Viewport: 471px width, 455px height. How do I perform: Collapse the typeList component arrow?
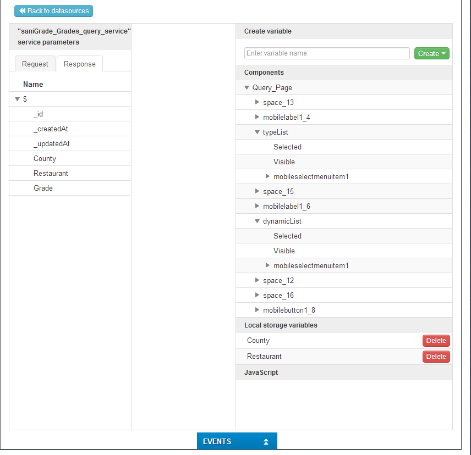tap(257, 132)
